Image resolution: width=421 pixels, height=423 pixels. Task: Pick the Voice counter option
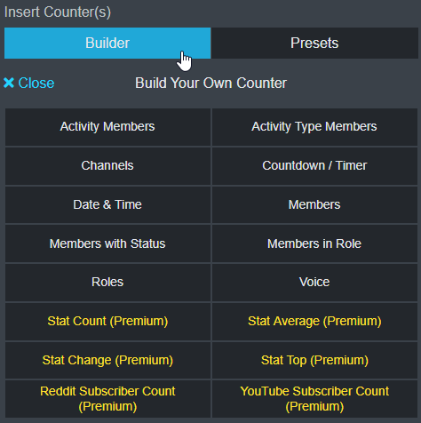[314, 283]
